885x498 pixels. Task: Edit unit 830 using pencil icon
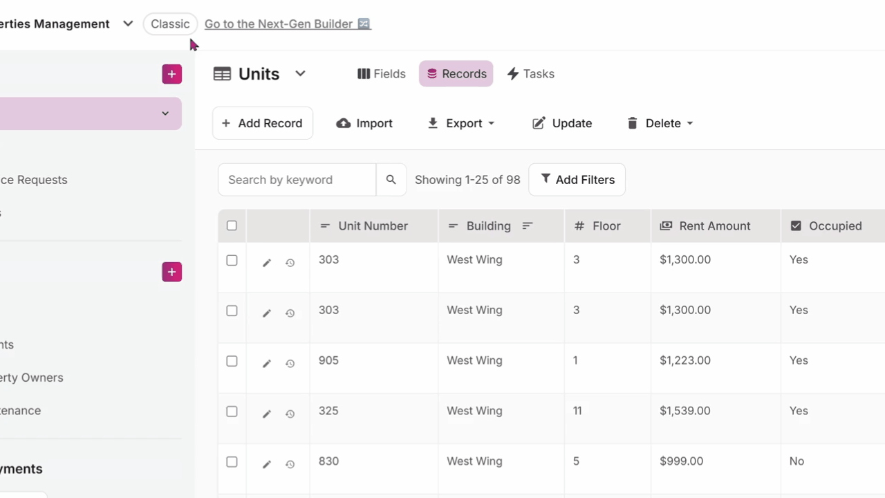266,465
